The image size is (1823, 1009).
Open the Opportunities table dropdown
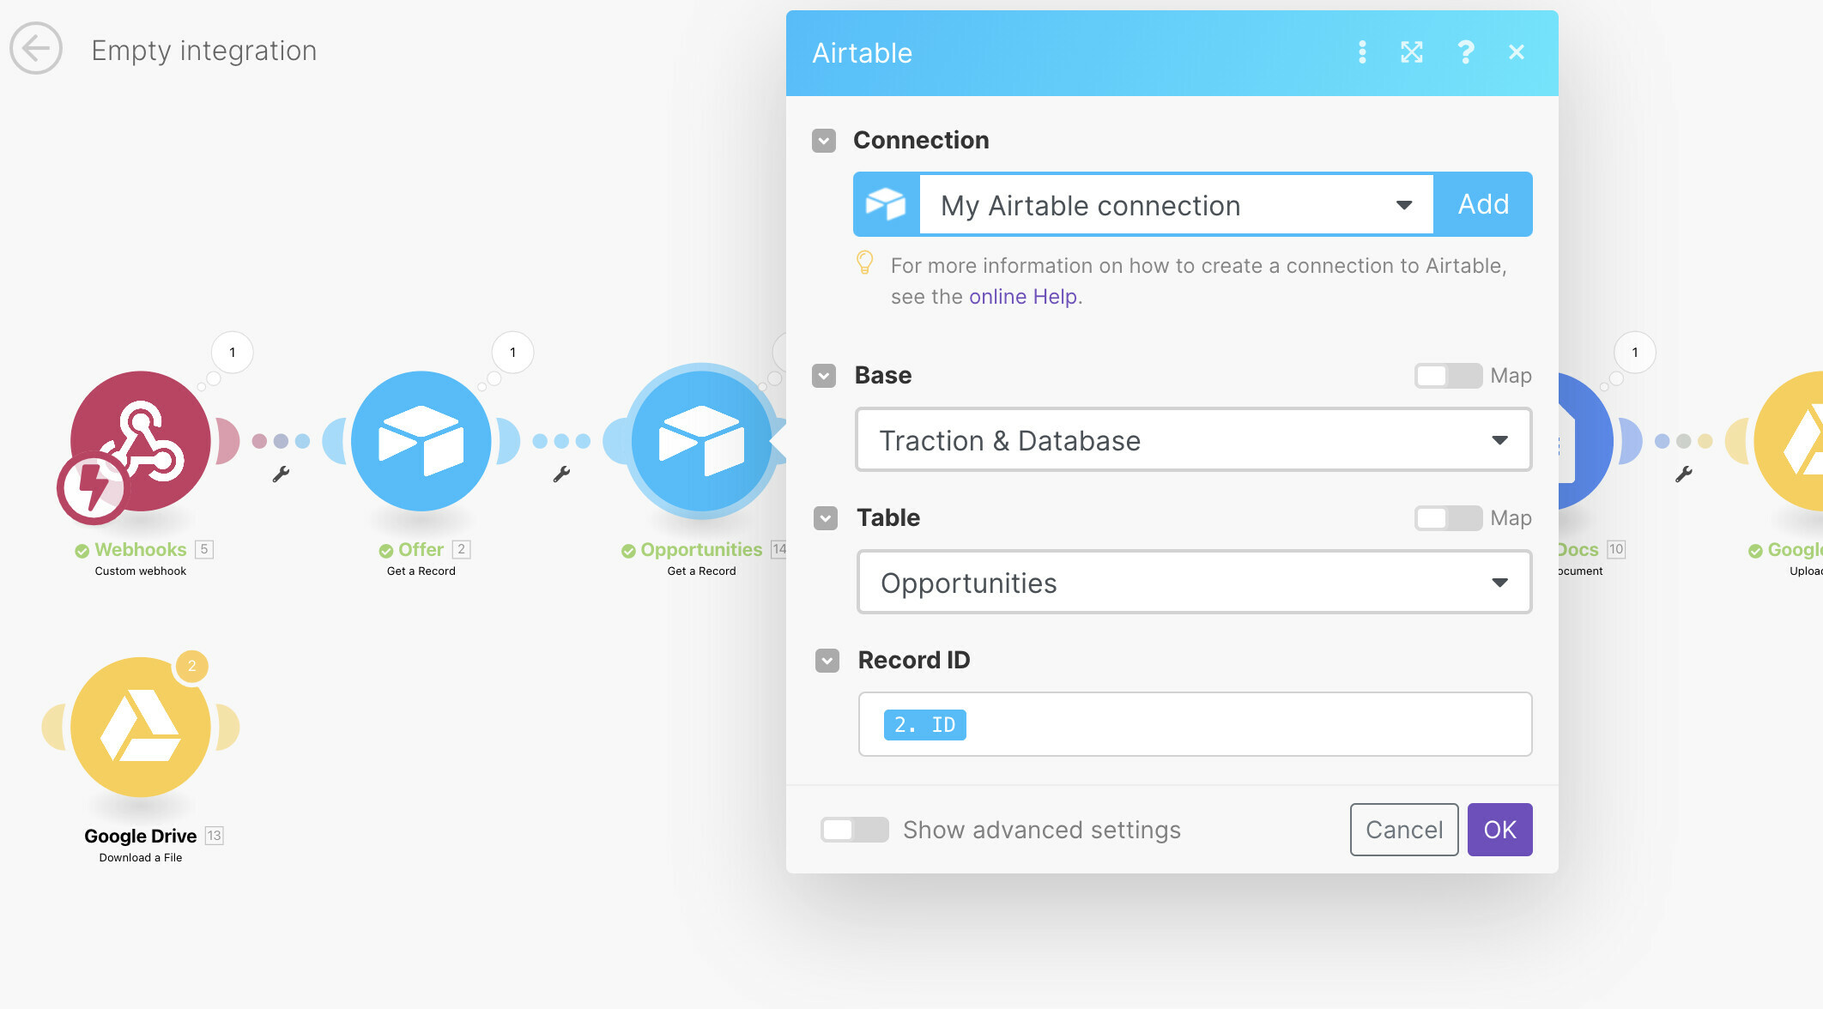pos(1195,583)
